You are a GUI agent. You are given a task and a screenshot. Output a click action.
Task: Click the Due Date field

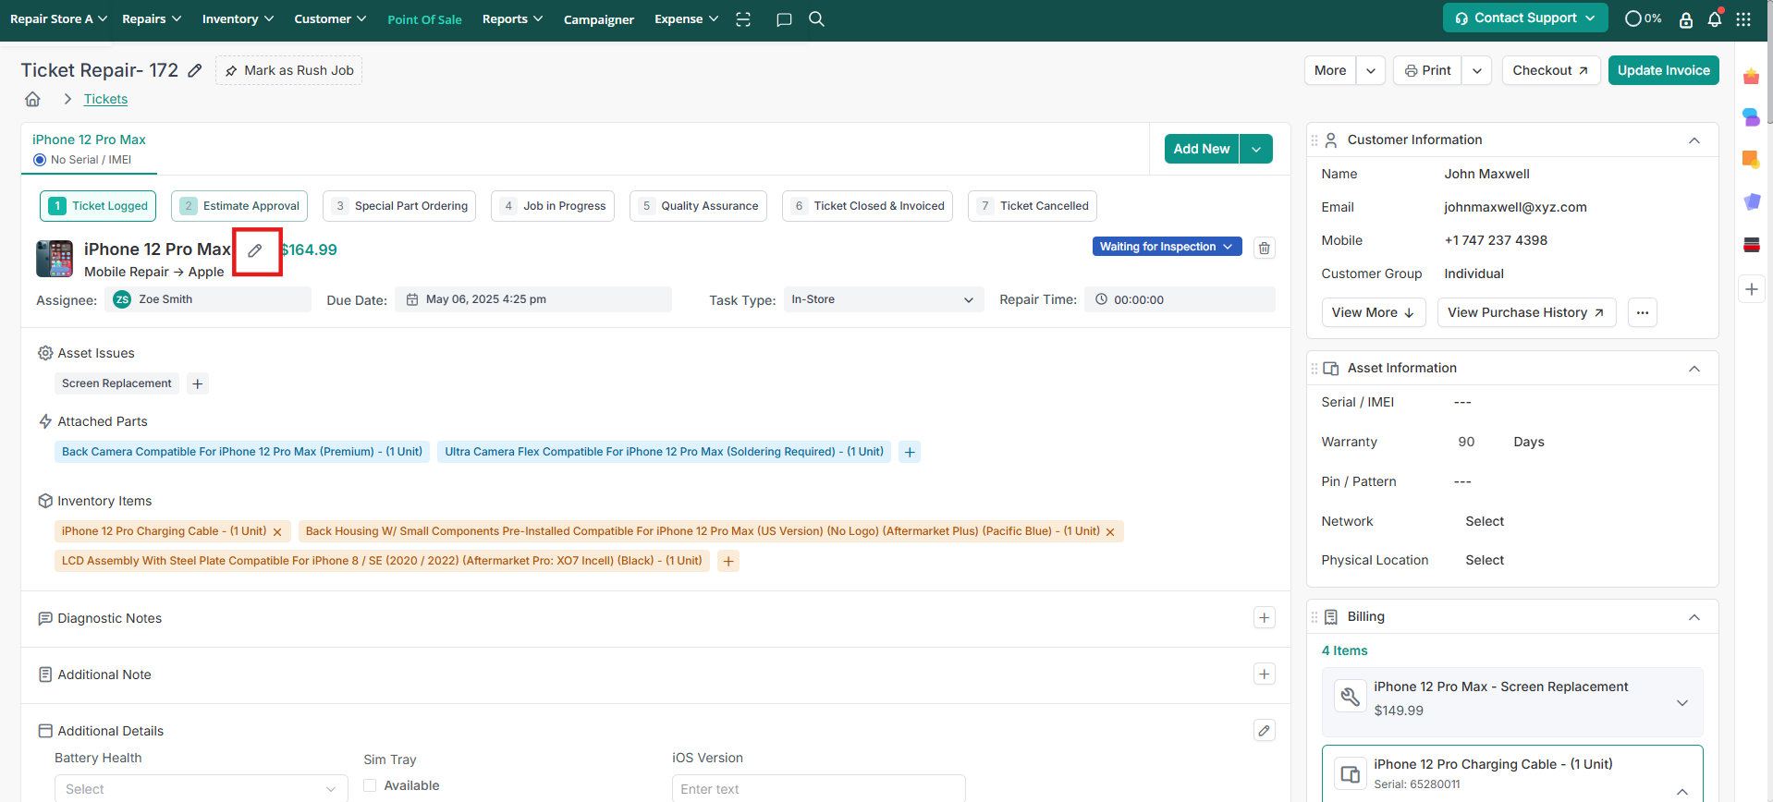533,299
